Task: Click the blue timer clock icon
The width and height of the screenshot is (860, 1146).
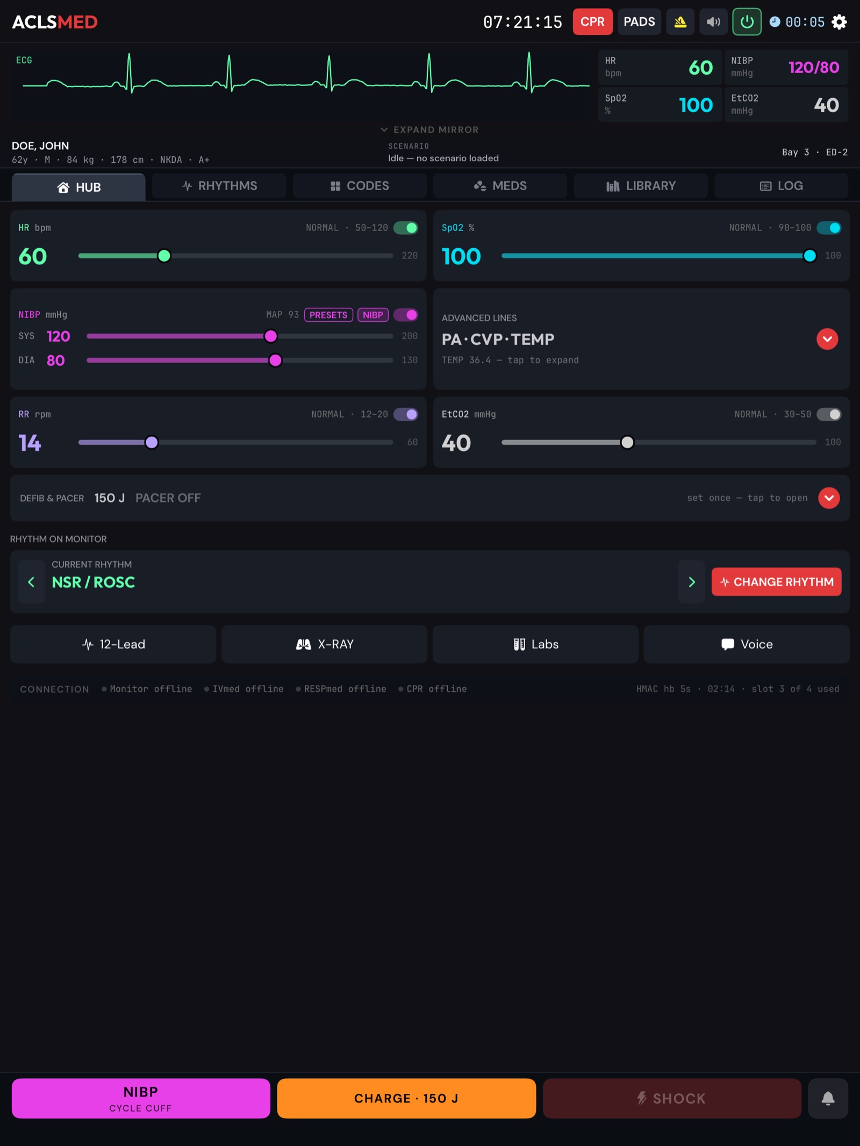Action: (775, 22)
